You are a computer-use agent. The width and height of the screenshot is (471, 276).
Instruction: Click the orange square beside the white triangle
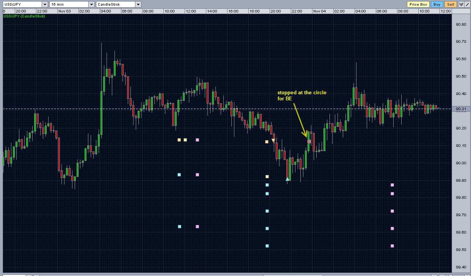267,142
